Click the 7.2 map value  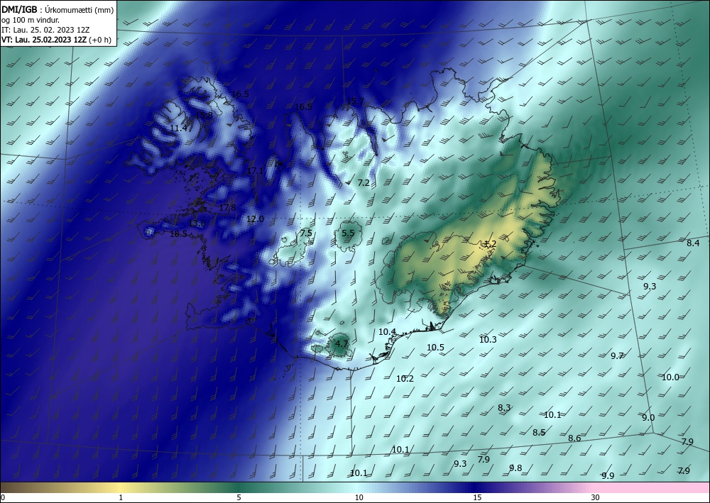coord(364,183)
